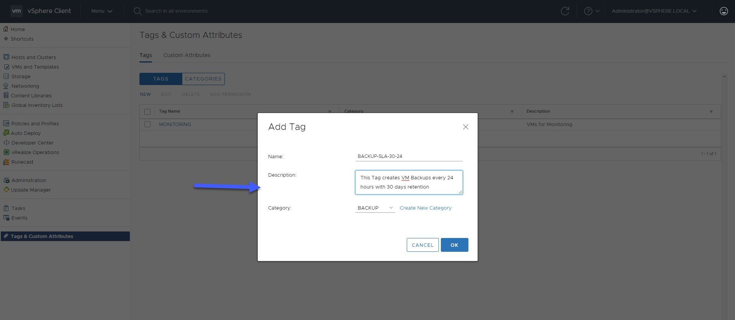Open the Category column filter
The height and width of the screenshot is (320, 735).
[512, 112]
